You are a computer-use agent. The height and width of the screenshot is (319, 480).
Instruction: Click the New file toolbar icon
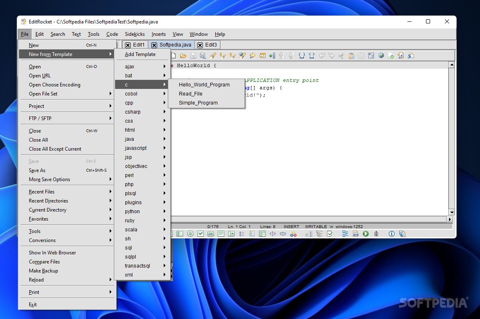pyautogui.click(x=174, y=56)
